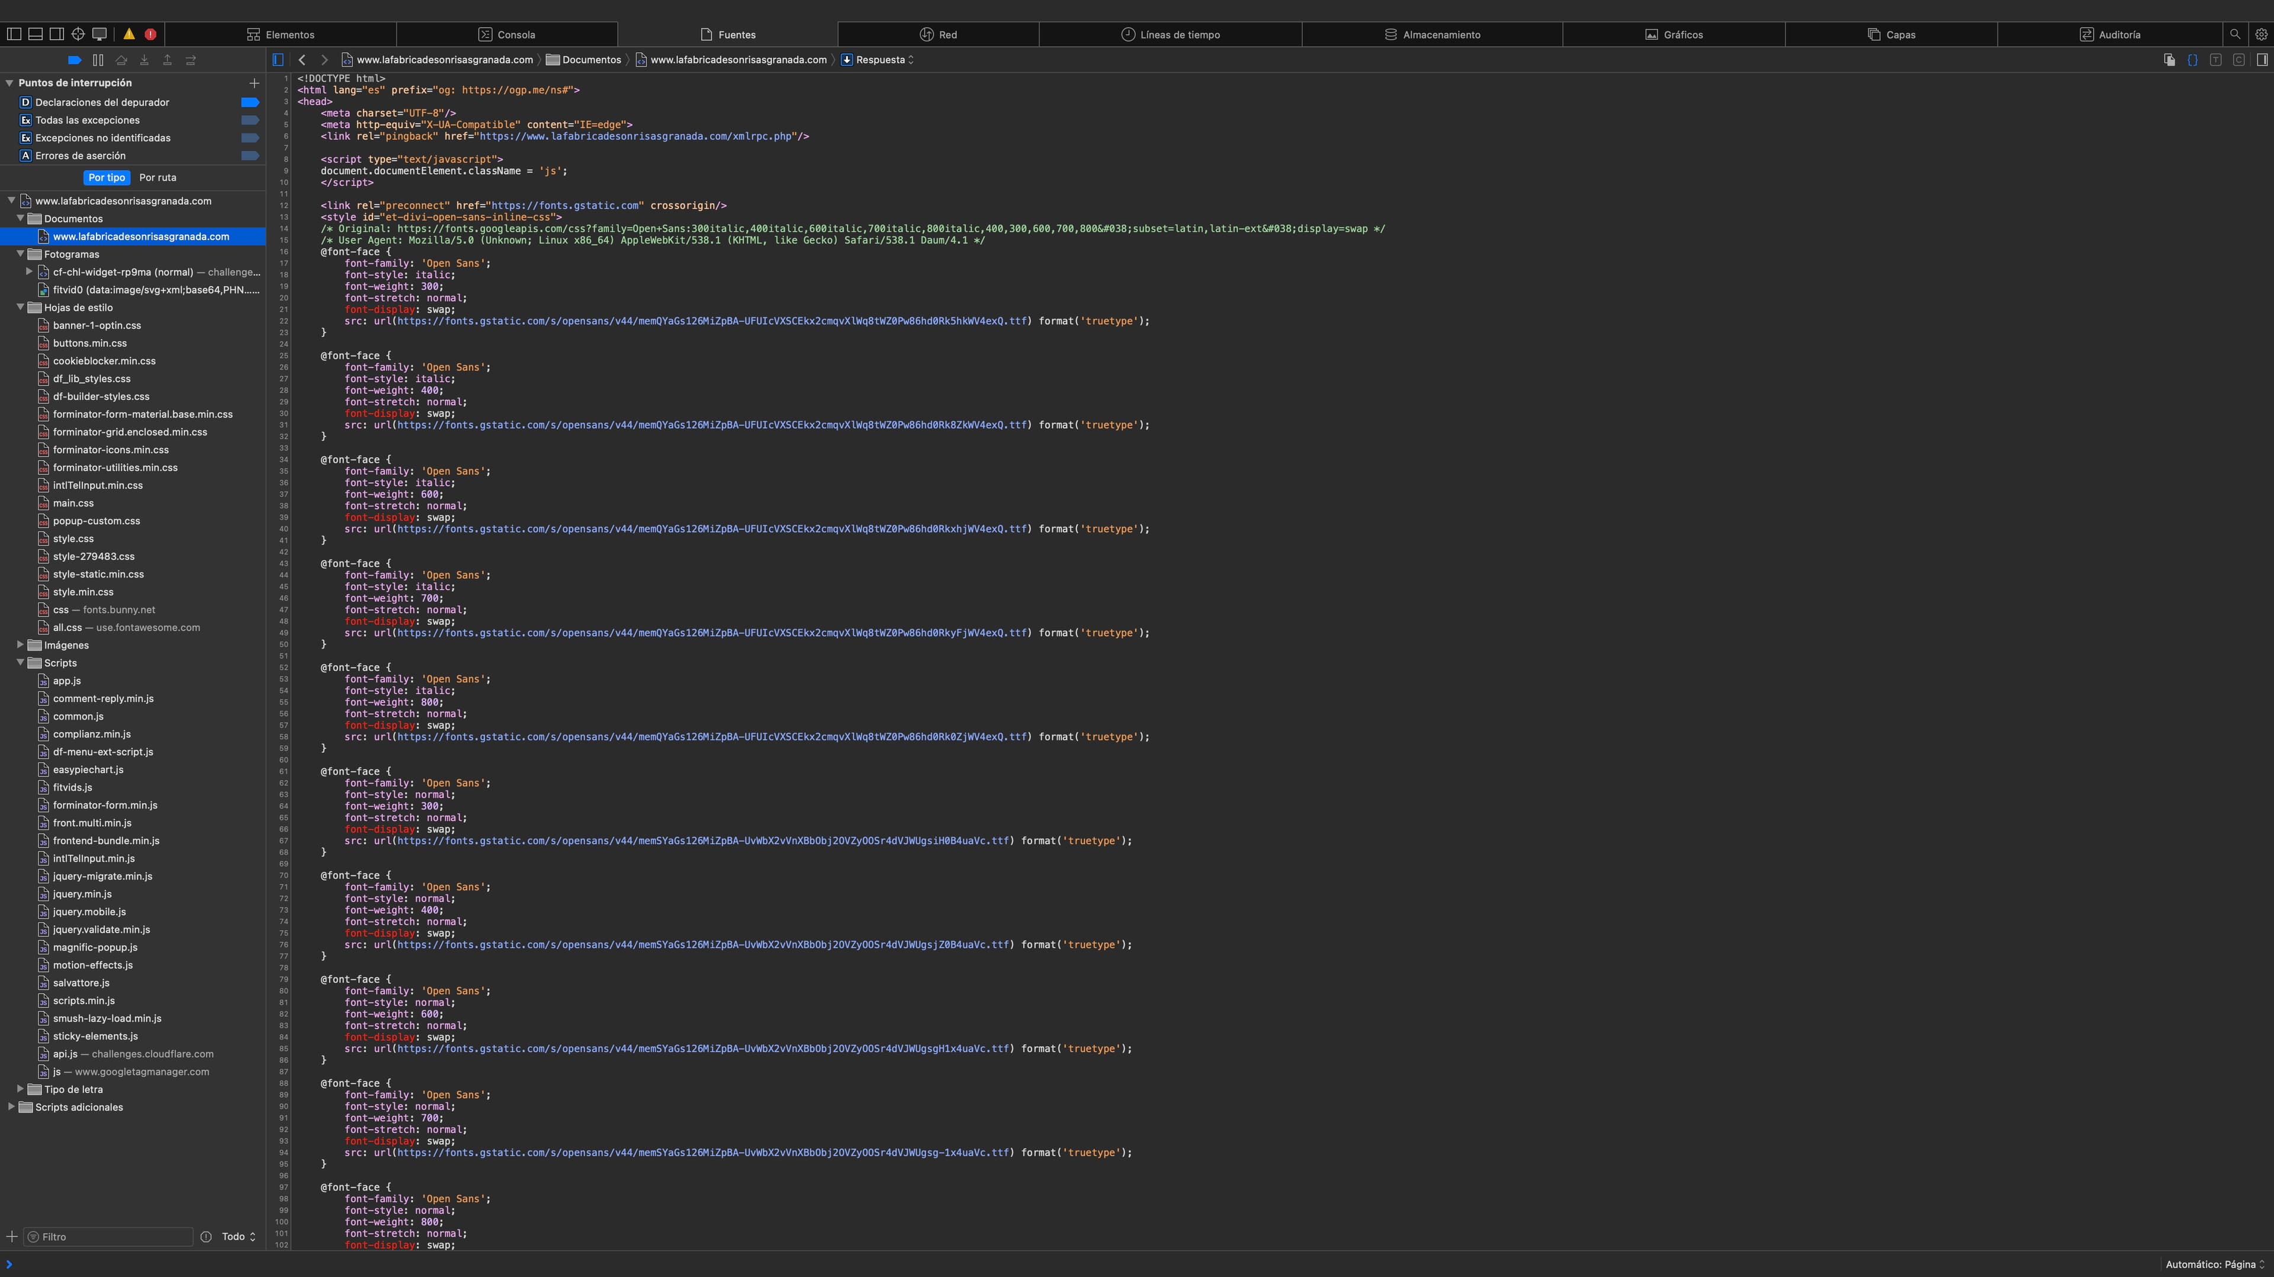Toggle Errores de aserción breakpoint
Screen dimensions: 2274x1277
250,155
